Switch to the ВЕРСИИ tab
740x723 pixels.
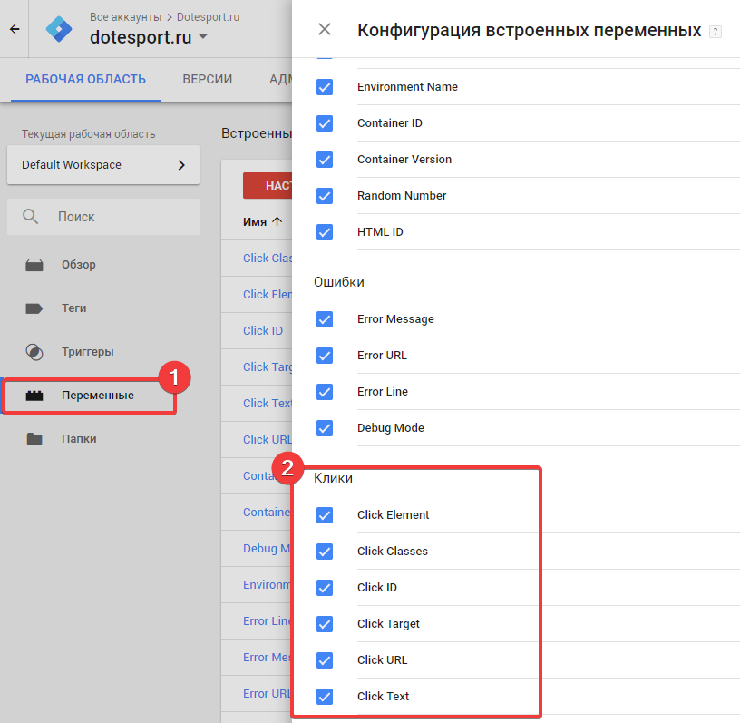click(207, 79)
